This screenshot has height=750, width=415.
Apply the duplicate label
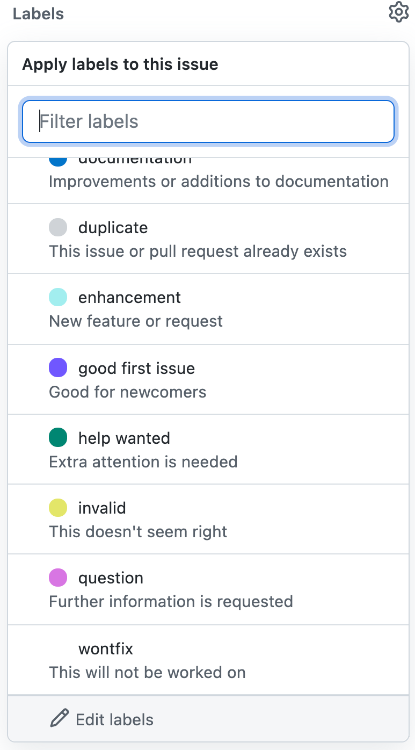[x=208, y=239]
